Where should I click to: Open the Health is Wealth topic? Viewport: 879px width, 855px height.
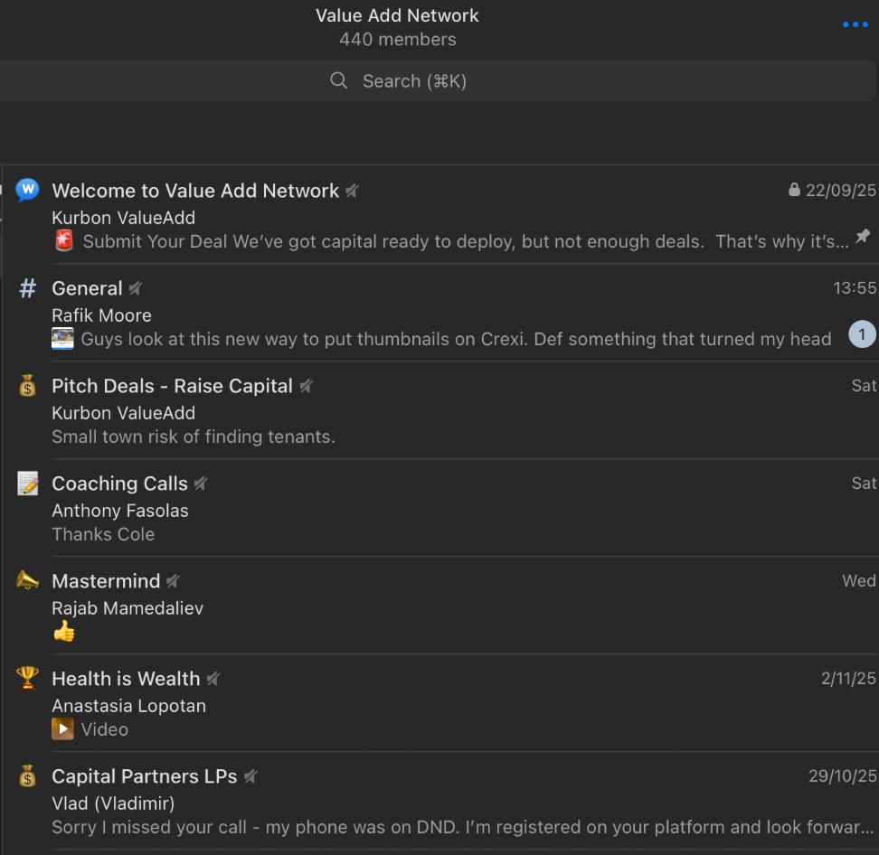coord(439,702)
